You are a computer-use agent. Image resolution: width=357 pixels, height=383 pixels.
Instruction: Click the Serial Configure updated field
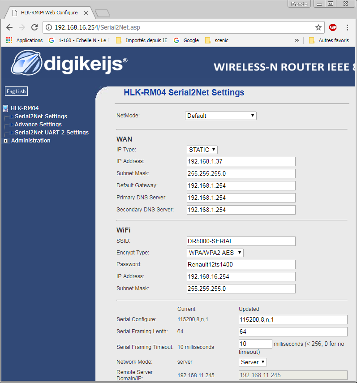(293, 320)
